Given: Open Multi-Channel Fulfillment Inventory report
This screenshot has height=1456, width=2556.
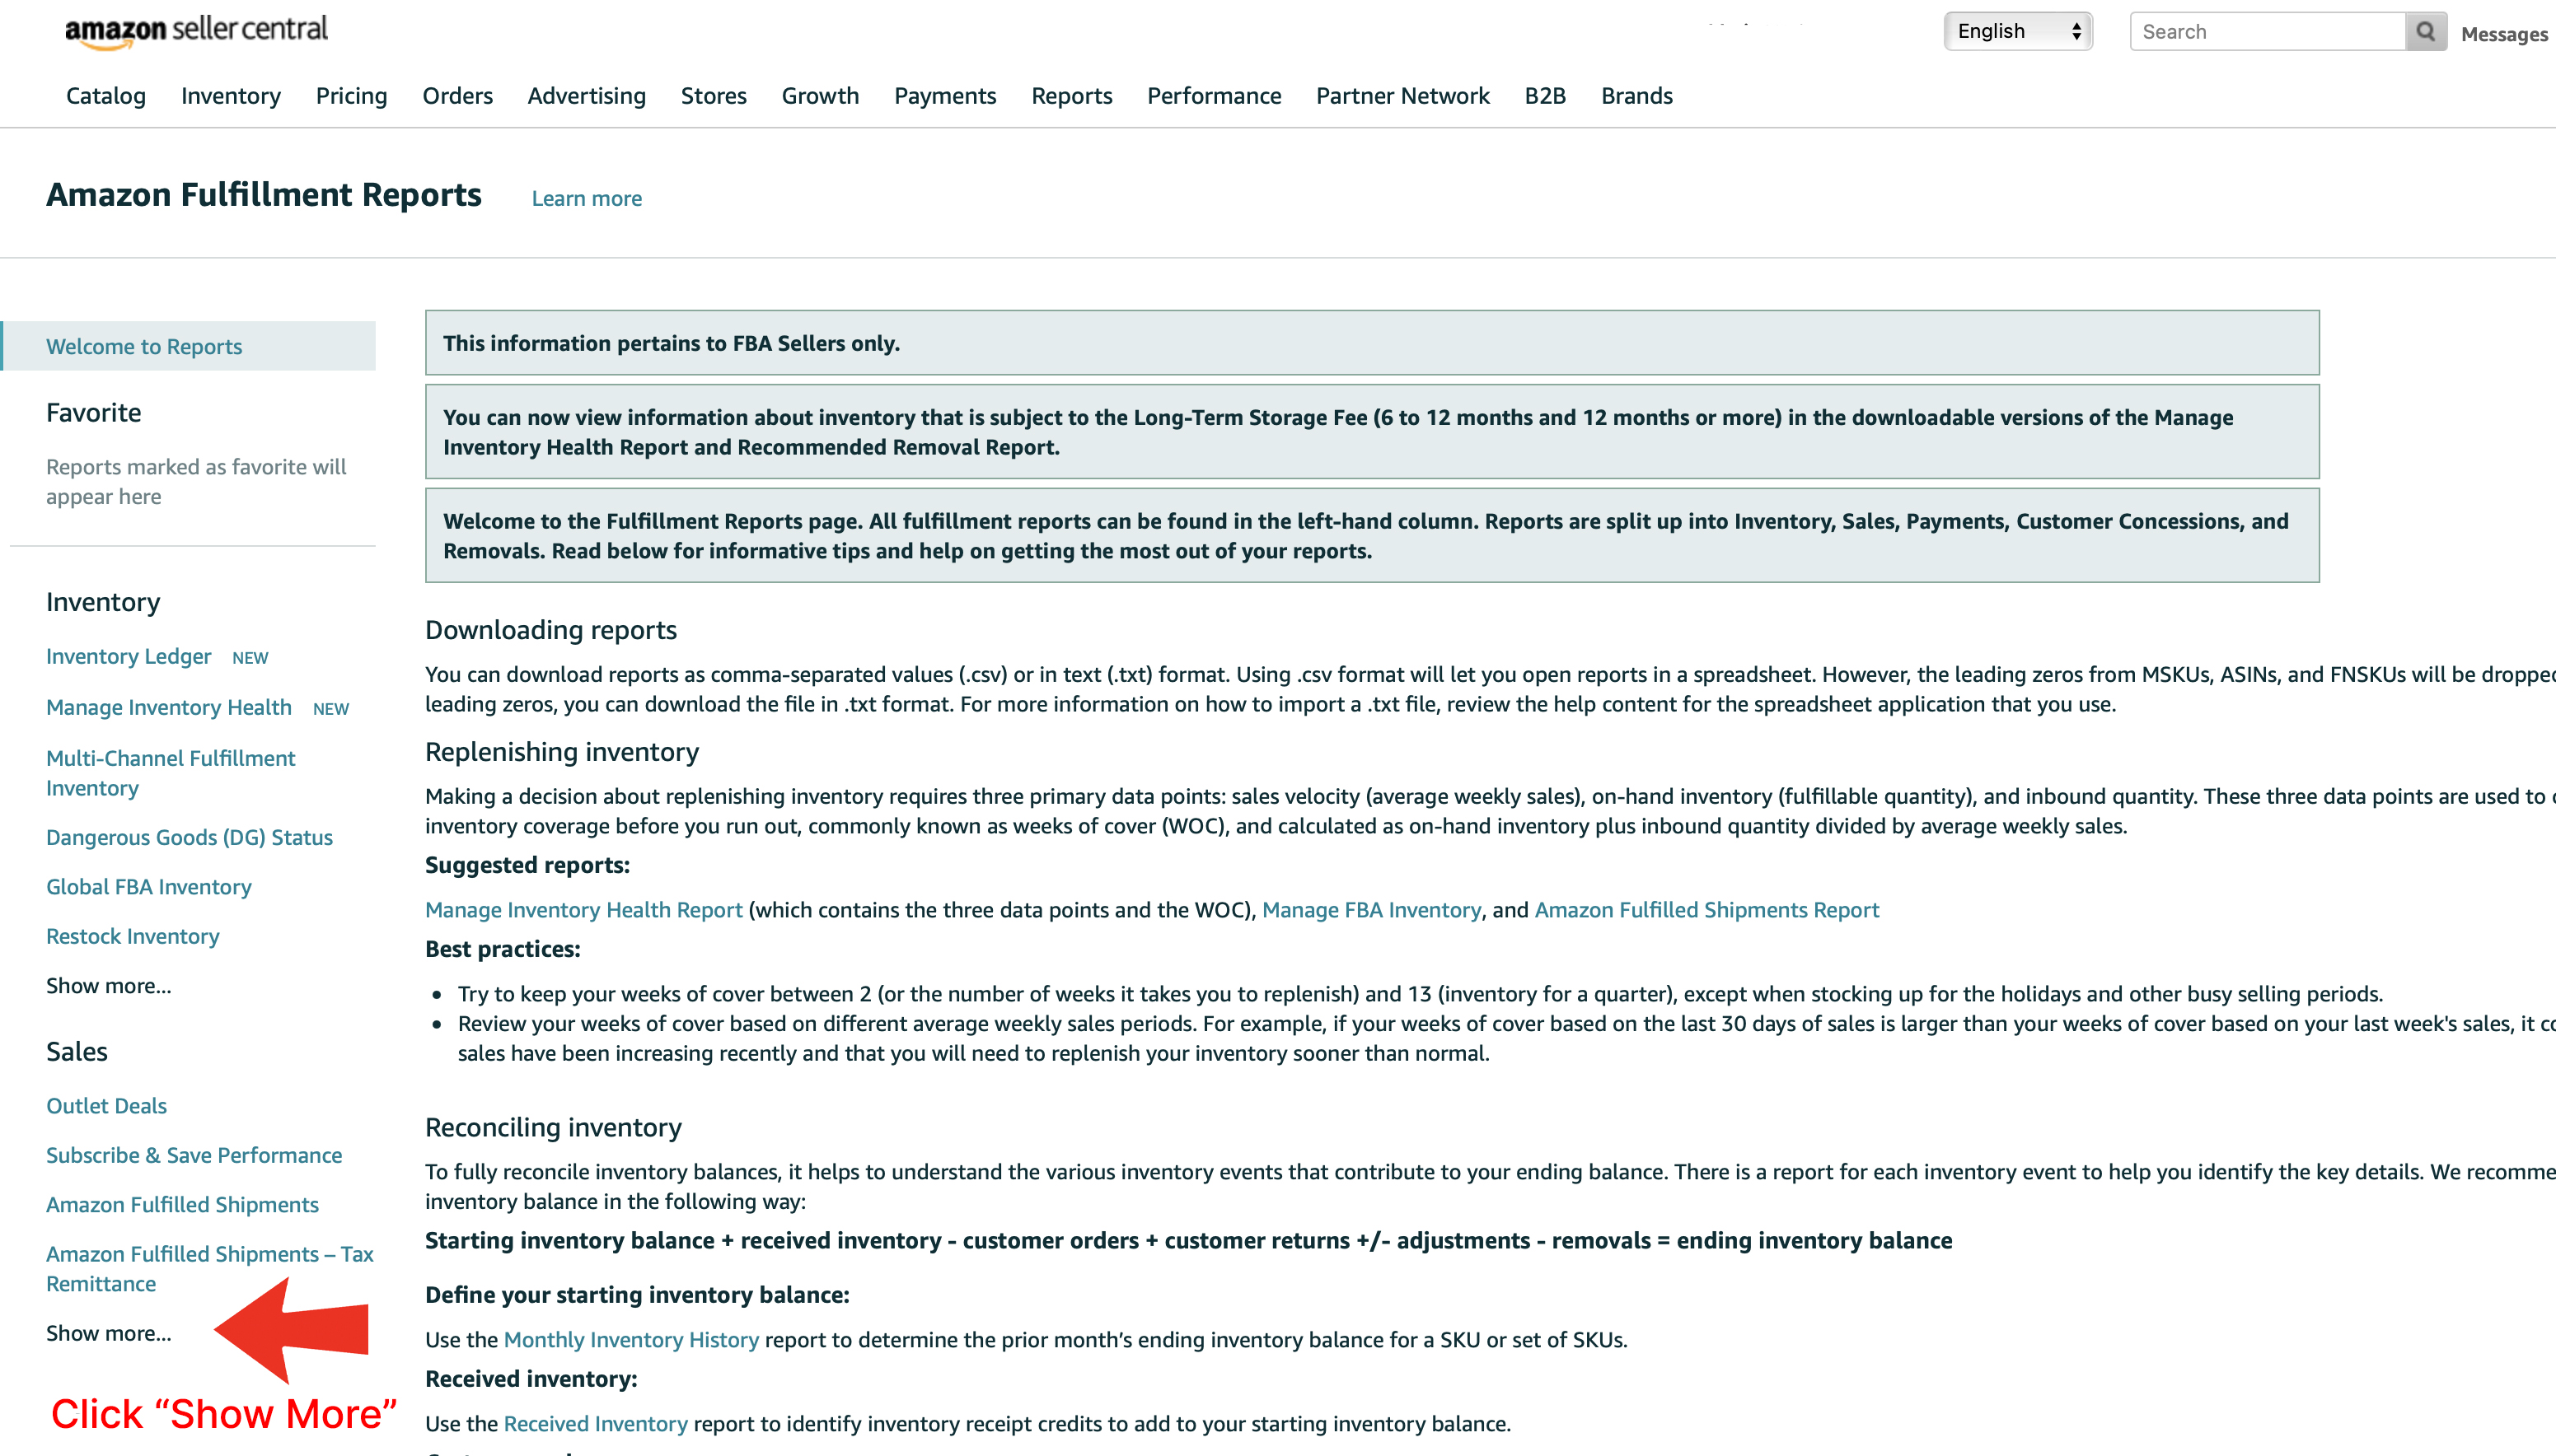Looking at the screenshot, I should (x=171, y=773).
